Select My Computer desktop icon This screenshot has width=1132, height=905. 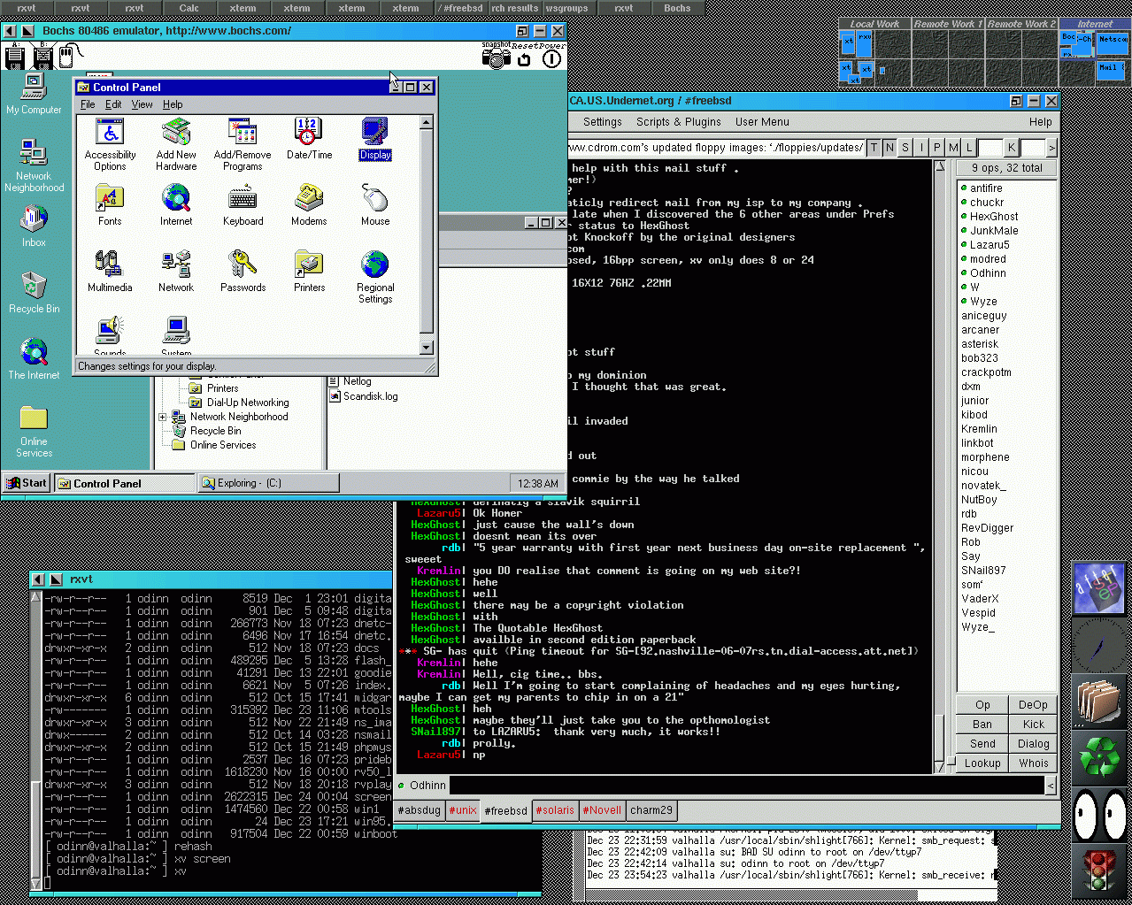(x=34, y=94)
